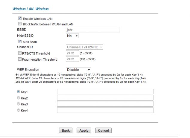Image resolution: width=190 pixels, height=138 pixels.
Task: Check Block traffic between WLAN and LAN
Action: click(x=20, y=24)
